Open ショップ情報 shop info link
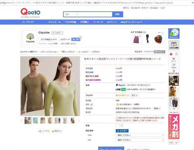 coord(53,43)
